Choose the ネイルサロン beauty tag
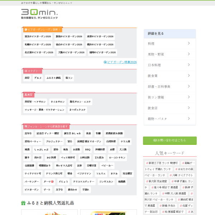215x215 pixels. pyautogui.click(x=58, y=102)
